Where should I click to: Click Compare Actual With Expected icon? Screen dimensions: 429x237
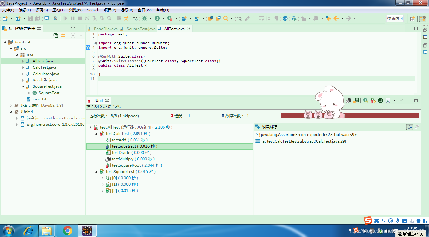pos(417,127)
